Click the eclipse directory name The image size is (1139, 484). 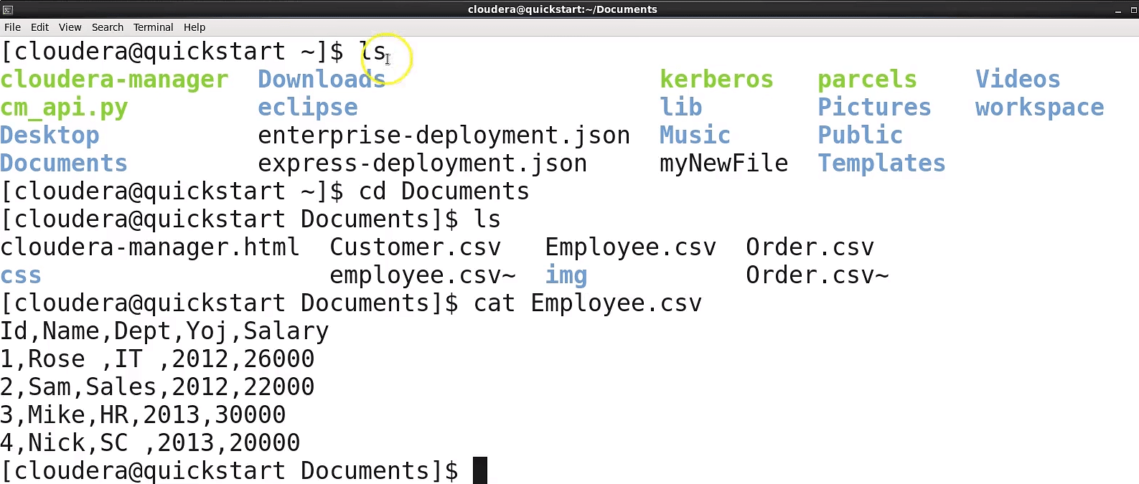pyautogui.click(x=308, y=108)
